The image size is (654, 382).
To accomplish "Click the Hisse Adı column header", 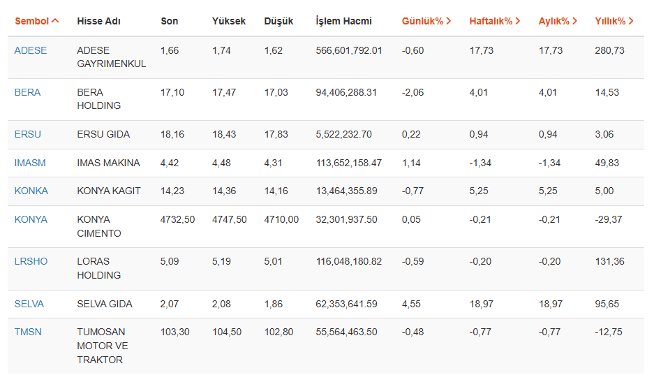I will [x=98, y=21].
